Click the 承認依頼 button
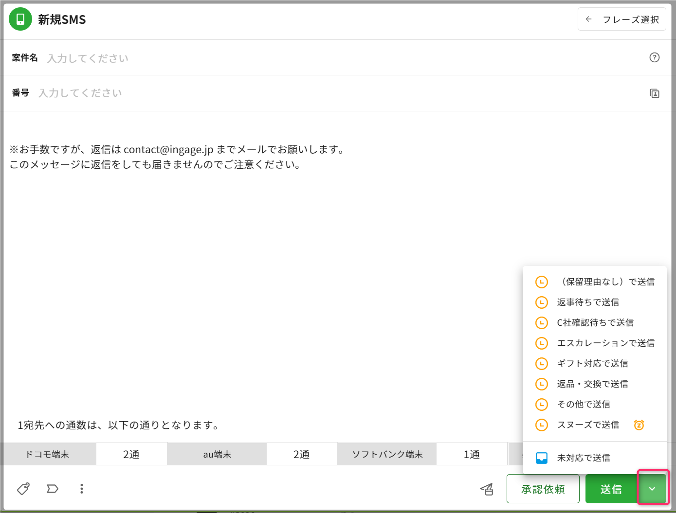This screenshot has height=513, width=676. point(543,489)
